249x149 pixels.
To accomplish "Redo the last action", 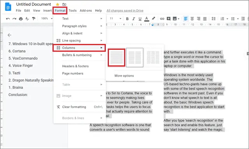I will 14,19.
